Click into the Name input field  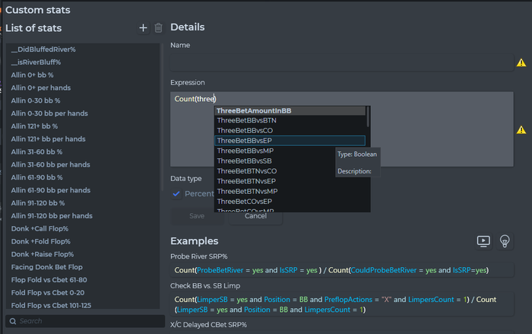[338, 63]
